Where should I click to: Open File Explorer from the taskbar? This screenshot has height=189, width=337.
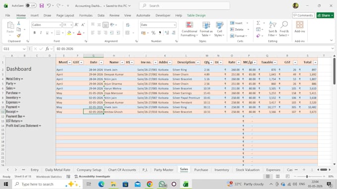point(113,184)
